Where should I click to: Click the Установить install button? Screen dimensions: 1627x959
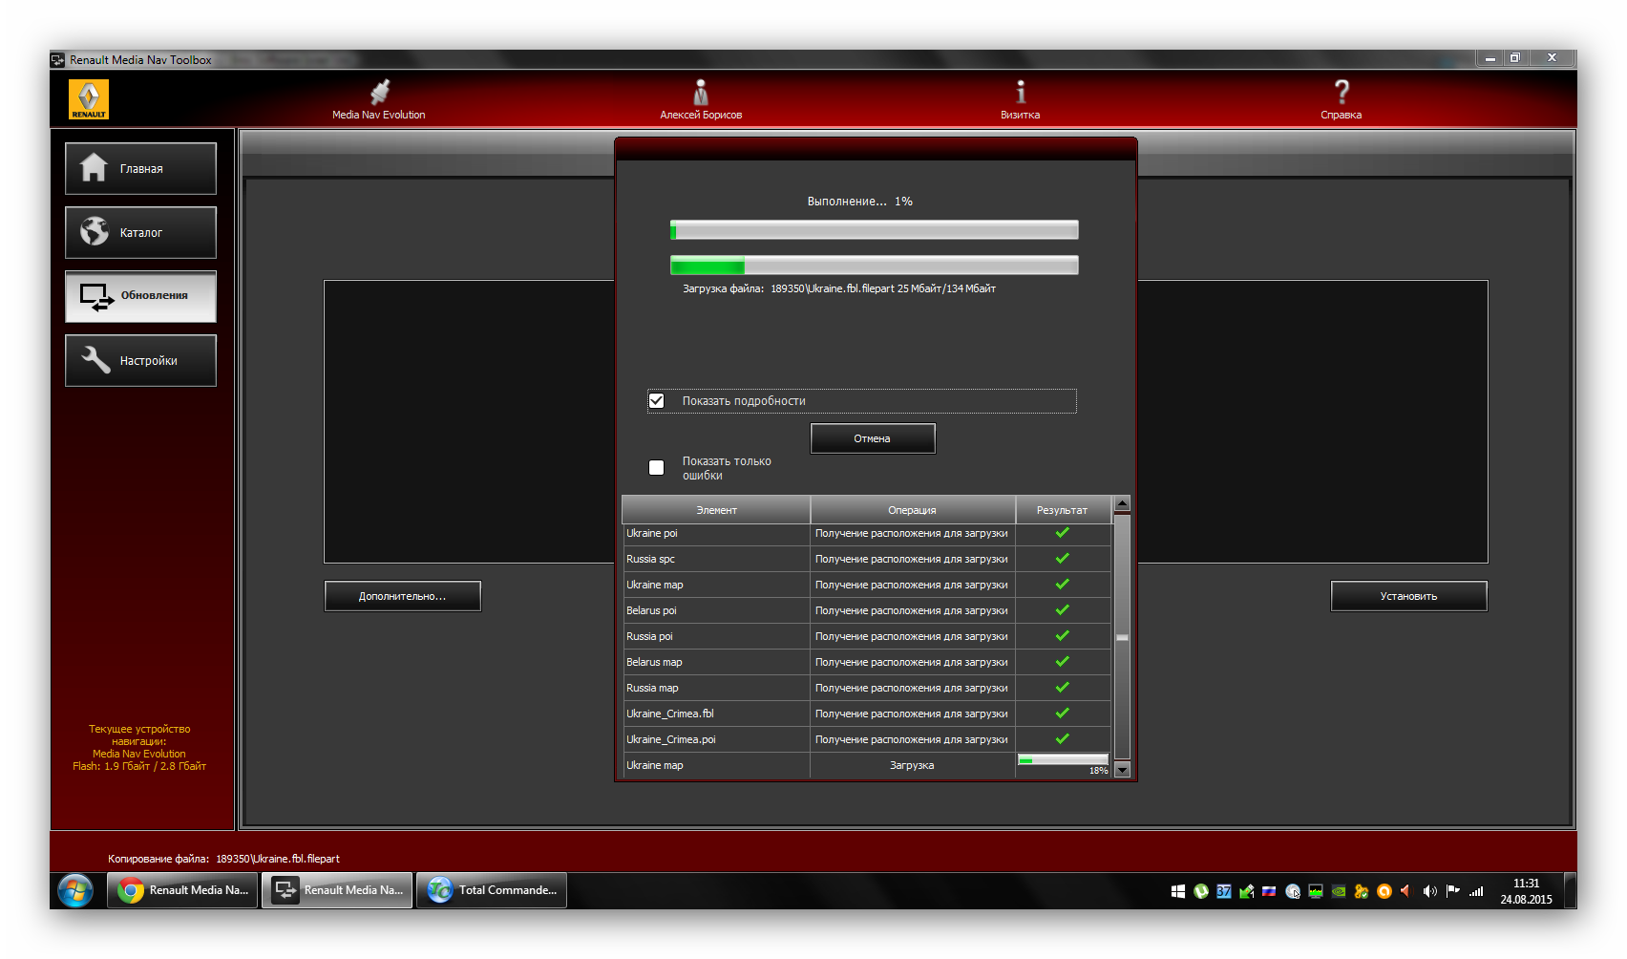click(x=1408, y=596)
